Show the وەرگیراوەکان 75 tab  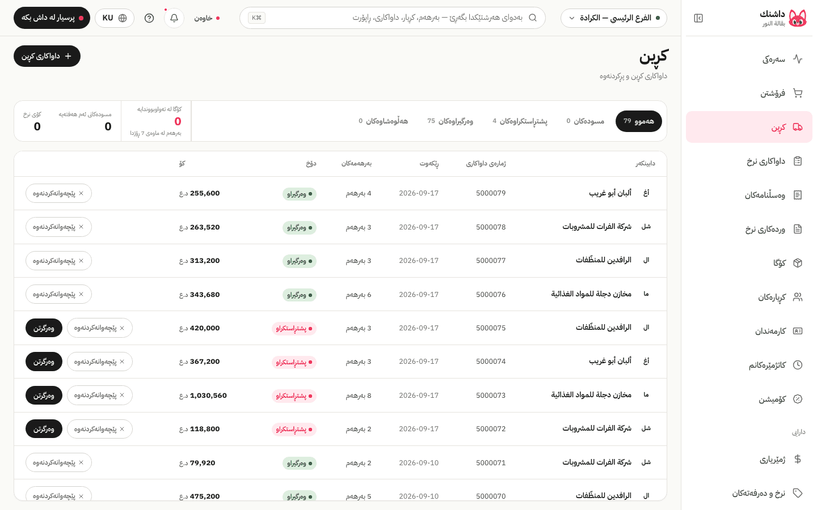click(x=450, y=121)
